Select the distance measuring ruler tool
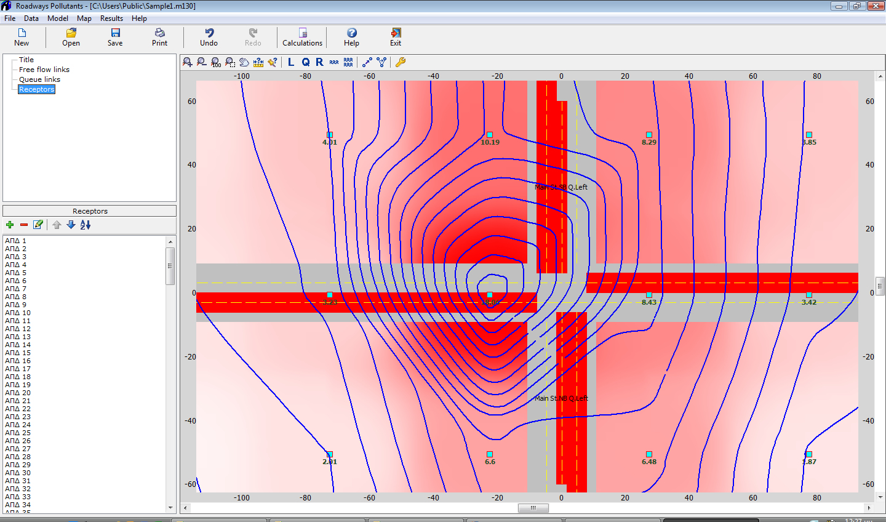 (258, 62)
